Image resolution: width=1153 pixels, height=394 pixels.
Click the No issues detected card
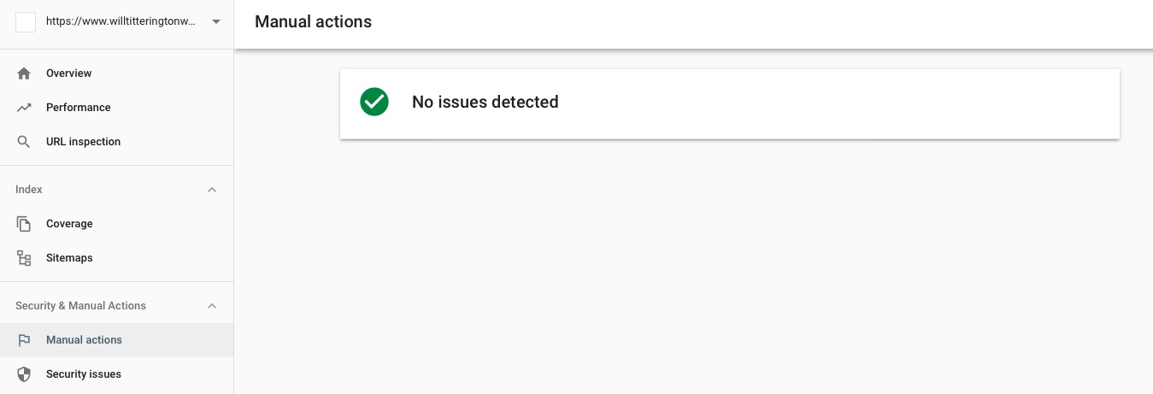729,103
